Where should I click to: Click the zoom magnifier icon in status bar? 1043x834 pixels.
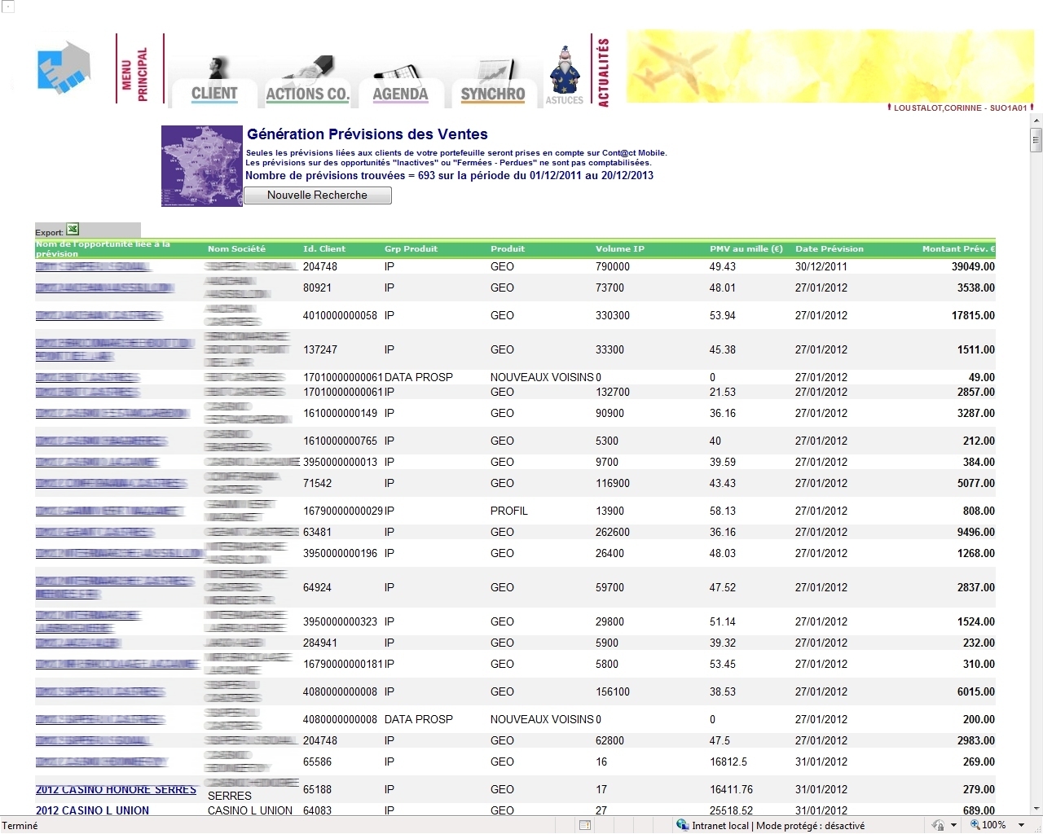[x=975, y=825]
